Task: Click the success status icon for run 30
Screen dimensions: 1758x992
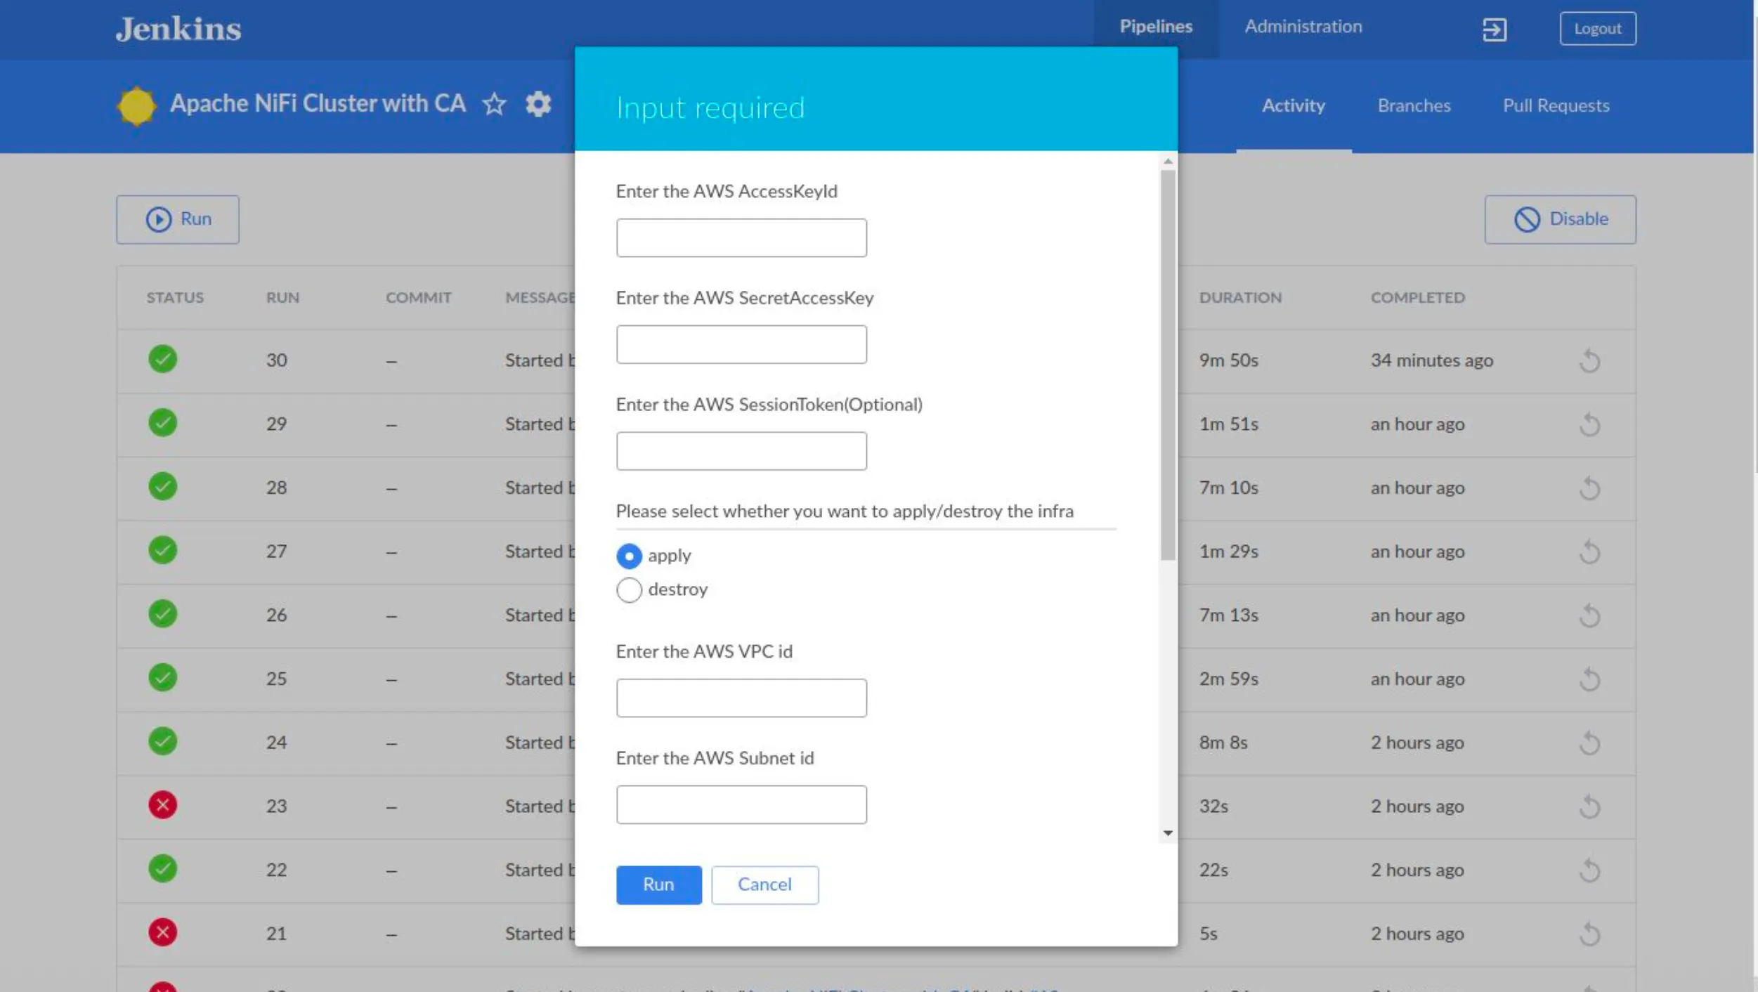Action: (162, 359)
